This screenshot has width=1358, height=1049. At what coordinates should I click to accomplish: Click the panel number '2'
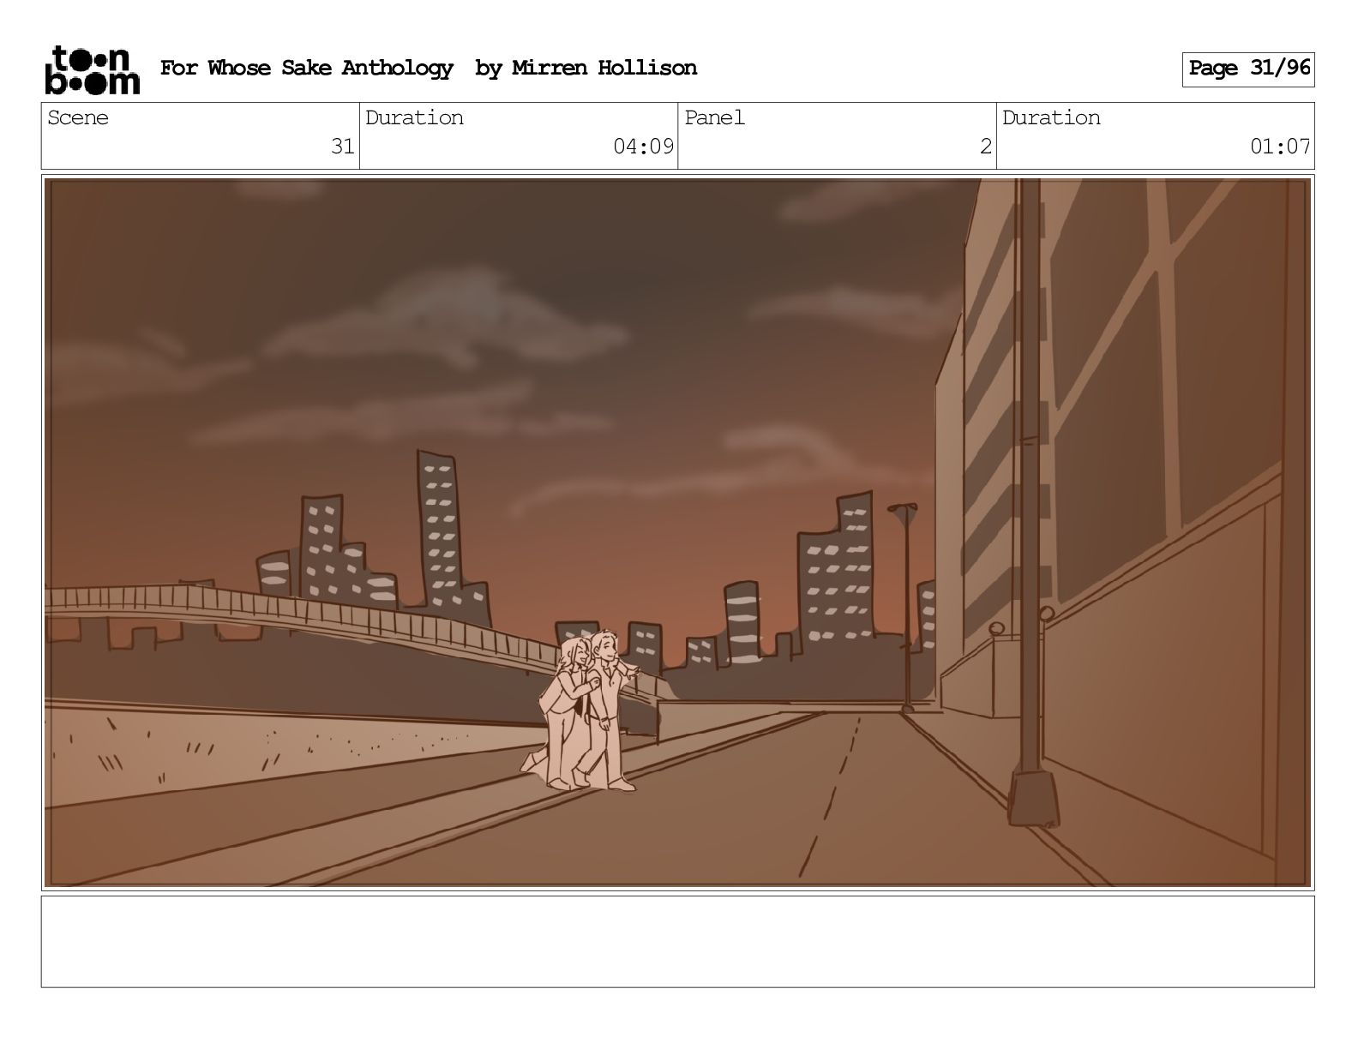coord(986,147)
